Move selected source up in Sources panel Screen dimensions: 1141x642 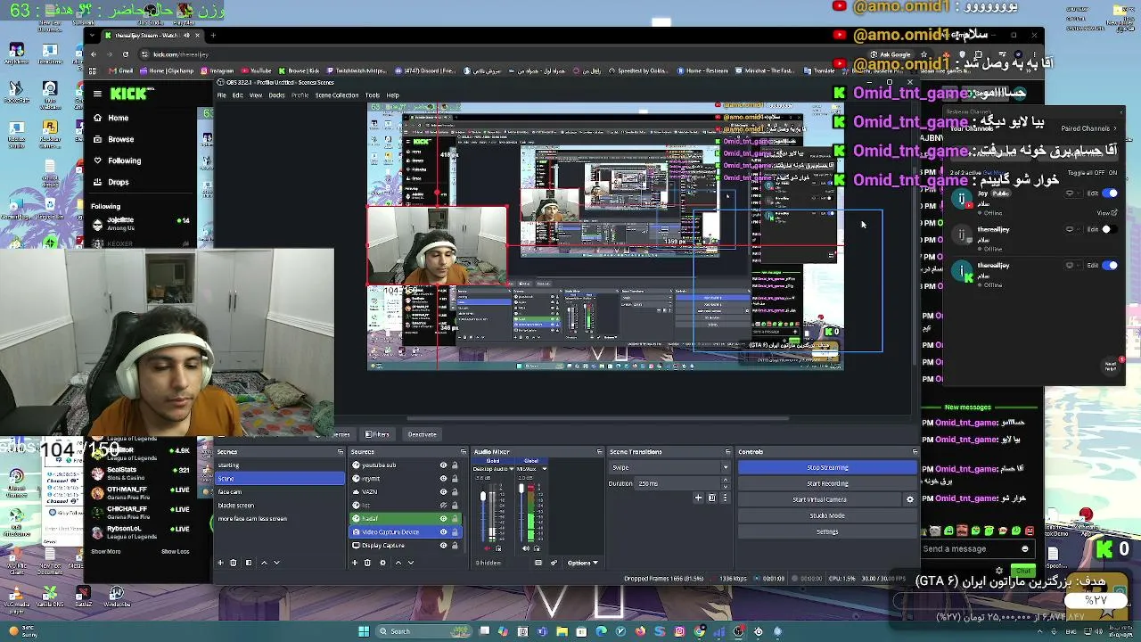coord(398,563)
